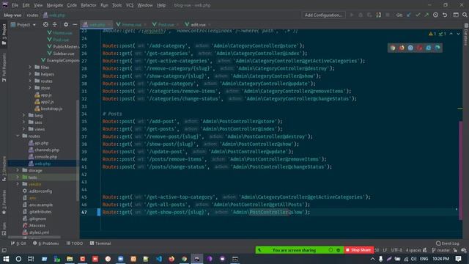Viewport: 469px width, 264px height.
Task: Open the Refactor menu
Action: (89, 5)
